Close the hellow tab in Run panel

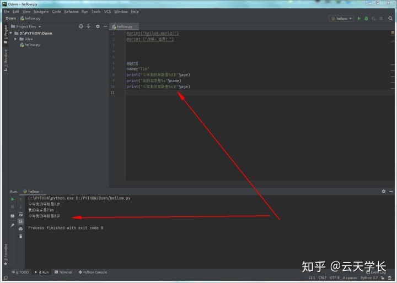pos(42,192)
